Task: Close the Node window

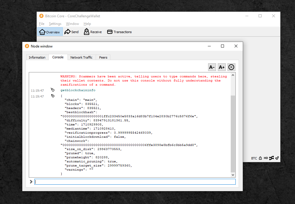Action: click(236, 46)
